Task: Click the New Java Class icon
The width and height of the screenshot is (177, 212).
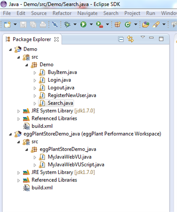Action: (128, 24)
